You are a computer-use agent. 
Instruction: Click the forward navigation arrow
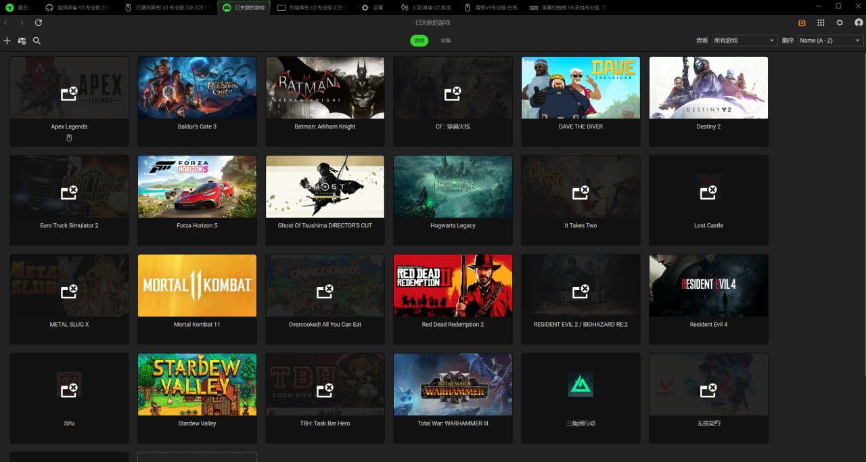[22, 22]
